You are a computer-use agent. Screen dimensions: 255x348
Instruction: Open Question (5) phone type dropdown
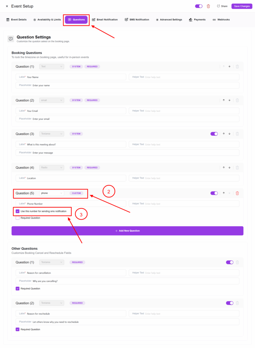pyautogui.click(x=52, y=193)
